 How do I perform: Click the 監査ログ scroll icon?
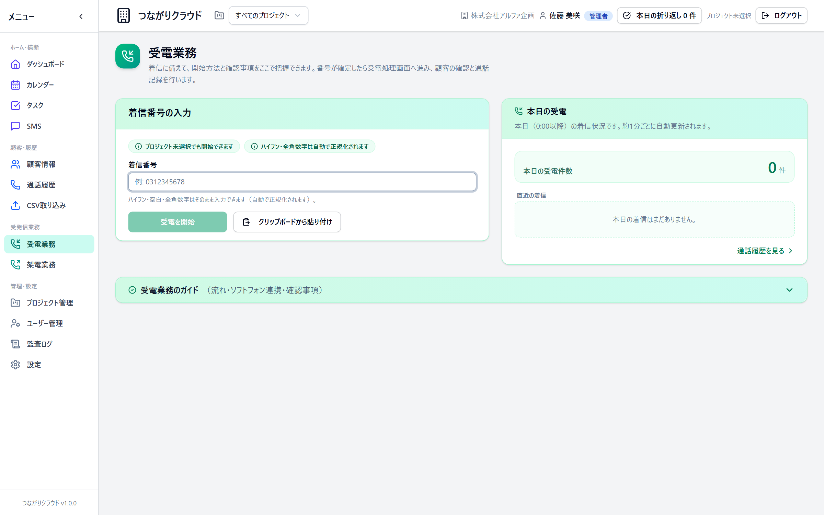coord(15,344)
